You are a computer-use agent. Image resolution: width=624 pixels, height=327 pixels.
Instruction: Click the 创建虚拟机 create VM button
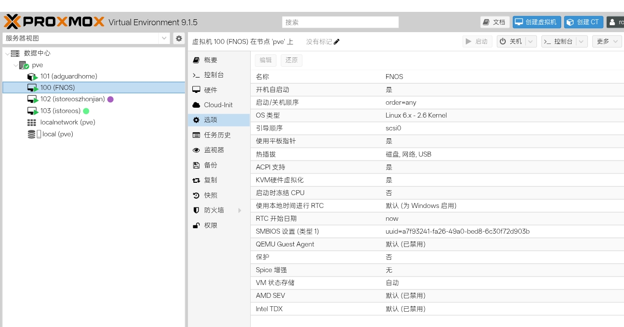click(x=536, y=22)
